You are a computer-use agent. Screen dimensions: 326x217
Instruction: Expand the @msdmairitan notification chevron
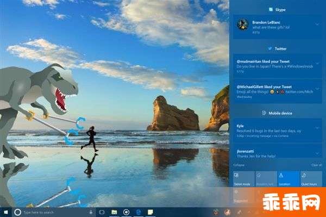pyautogui.click(x=317, y=63)
